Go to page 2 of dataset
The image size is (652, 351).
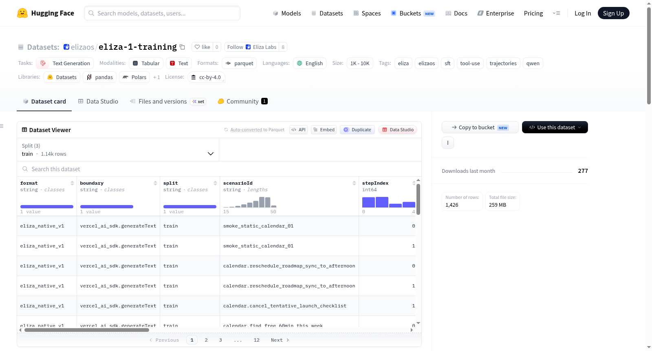[x=206, y=340]
